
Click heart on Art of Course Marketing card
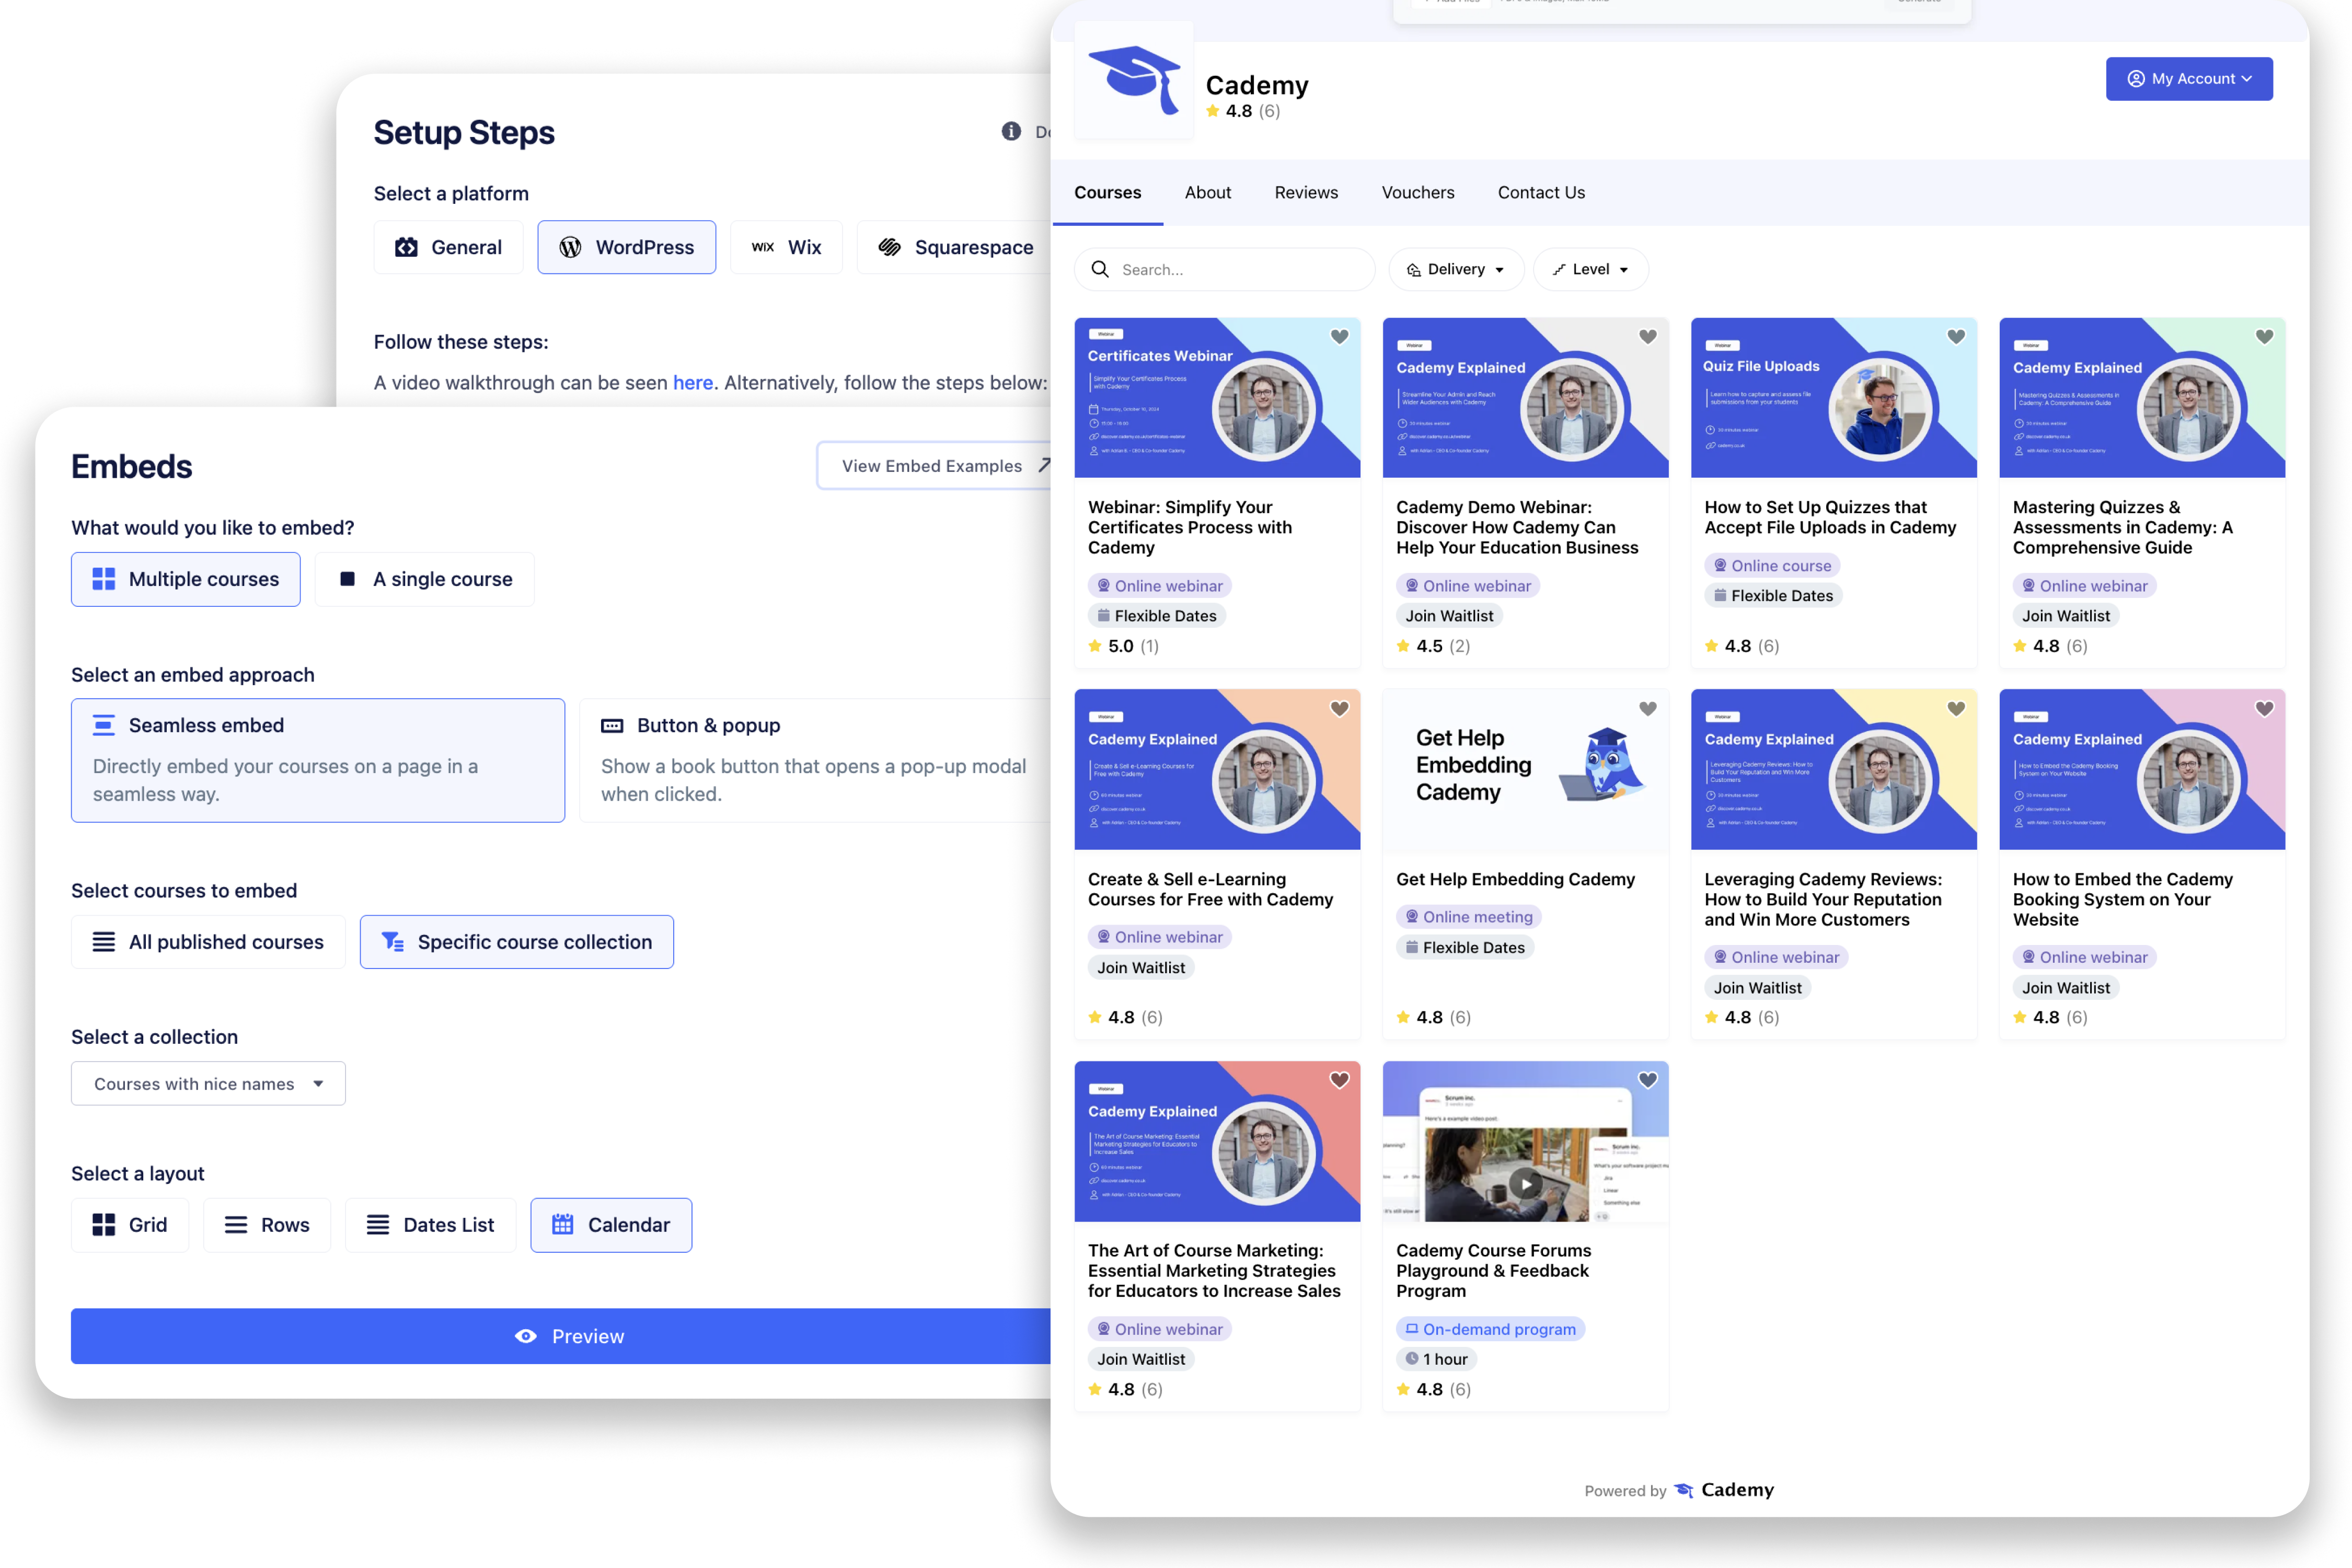click(1339, 1080)
